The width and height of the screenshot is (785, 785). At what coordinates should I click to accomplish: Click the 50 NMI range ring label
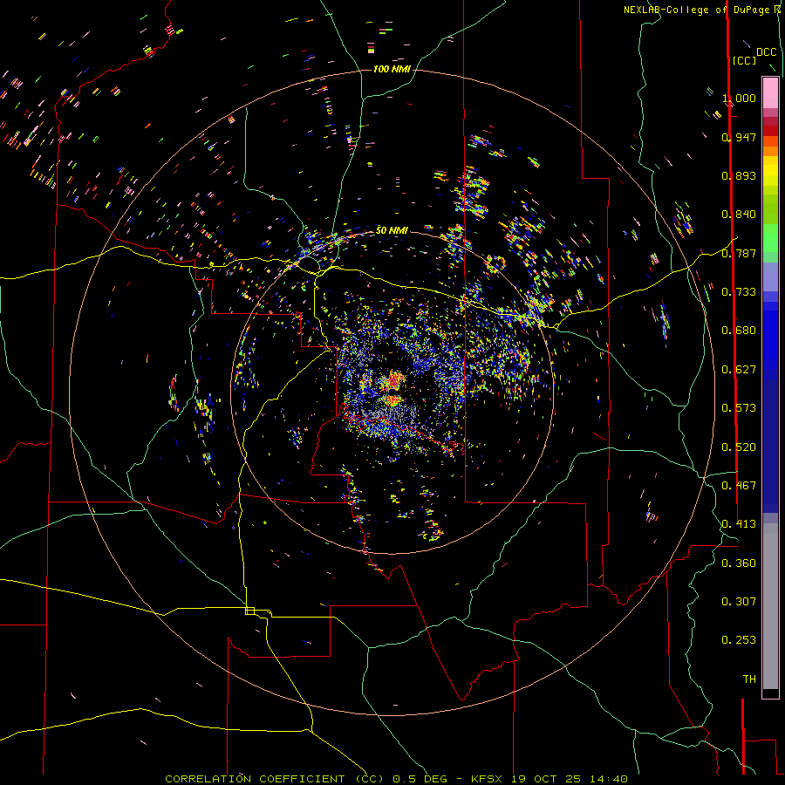[x=392, y=230]
